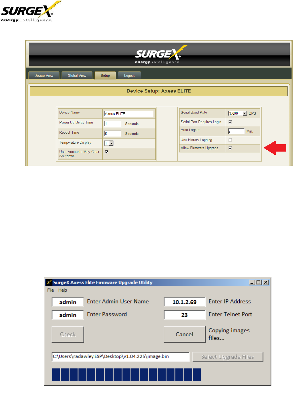Edit the Power Up Delay Time field
The height and width of the screenshot is (411, 306).
tap(113, 123)
